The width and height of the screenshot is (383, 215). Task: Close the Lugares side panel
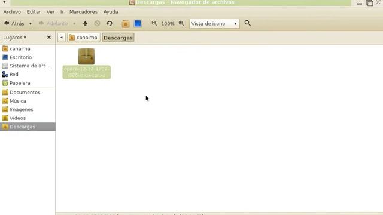coord(49,37)
